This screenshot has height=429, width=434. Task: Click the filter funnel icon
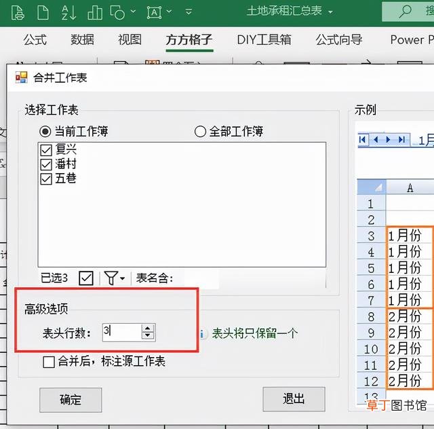(x=111, y=278)
